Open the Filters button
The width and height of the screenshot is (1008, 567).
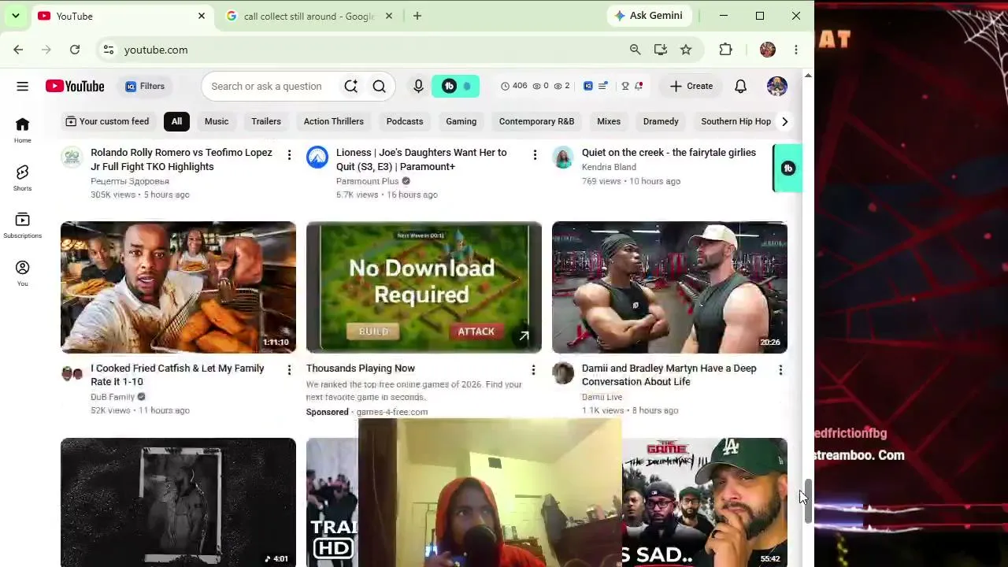(x=144, y=87)
